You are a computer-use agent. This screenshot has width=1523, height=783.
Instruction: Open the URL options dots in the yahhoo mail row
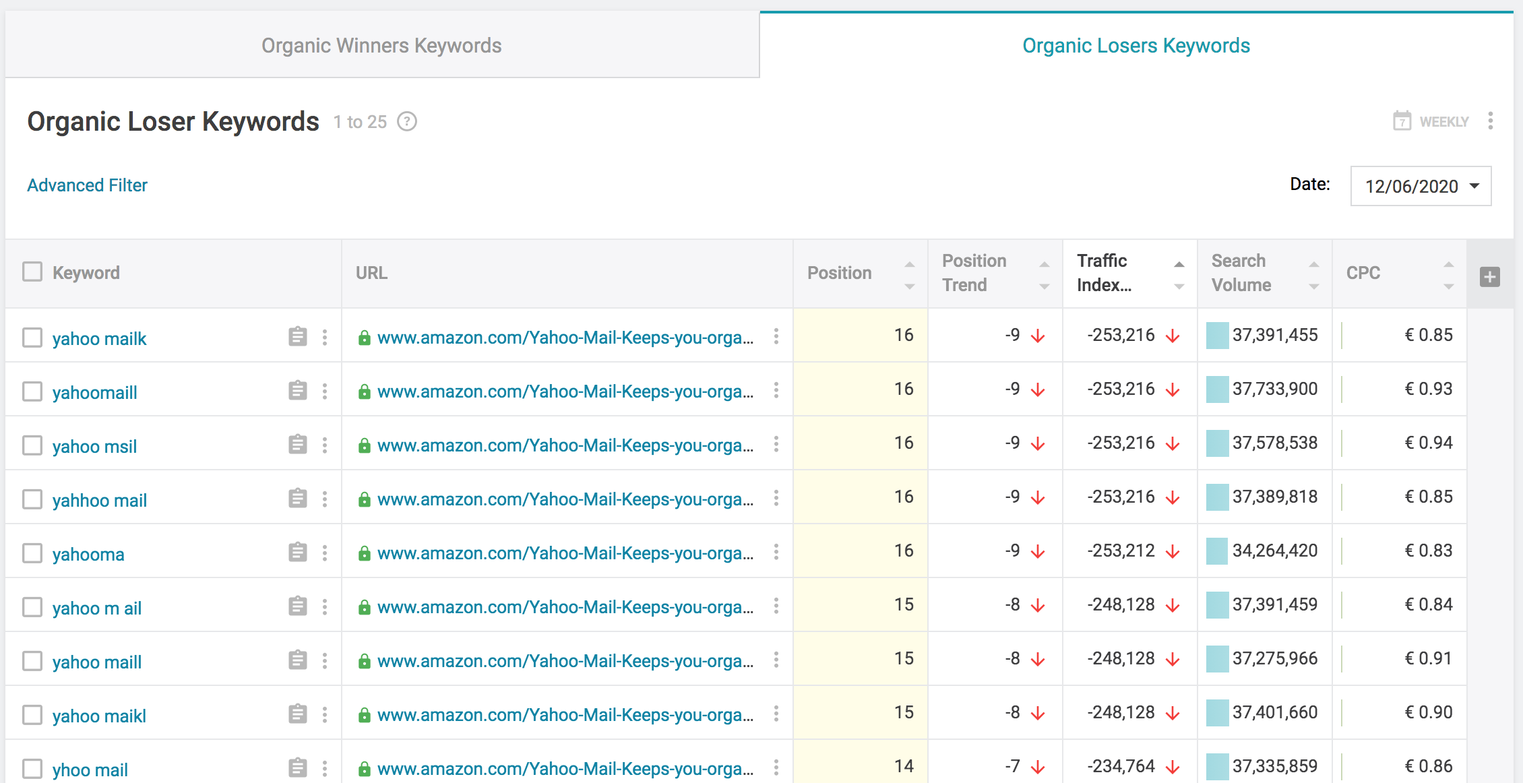(776, 498)
